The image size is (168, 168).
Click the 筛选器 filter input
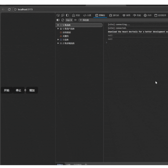tap(123, 20)
